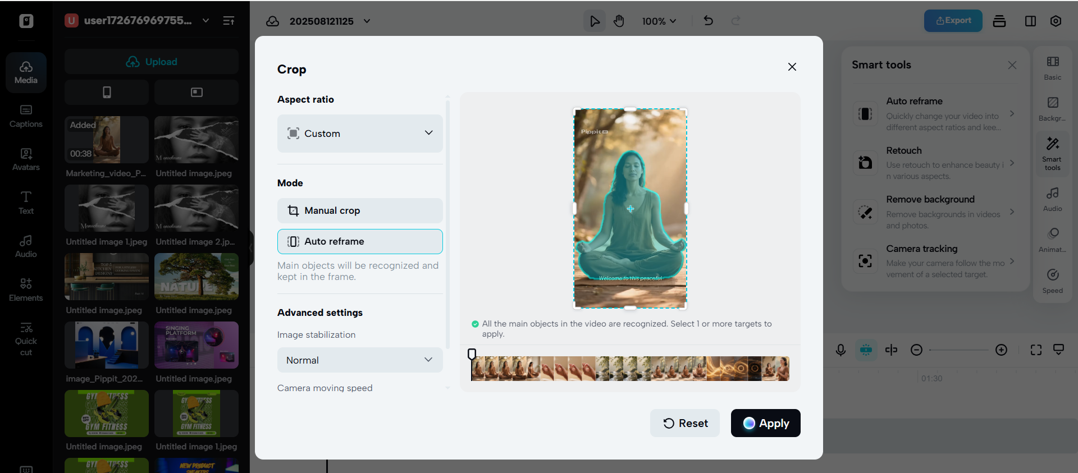Open the Text panel
This screenshot has width=1078, height=473.
click(26, 203)
